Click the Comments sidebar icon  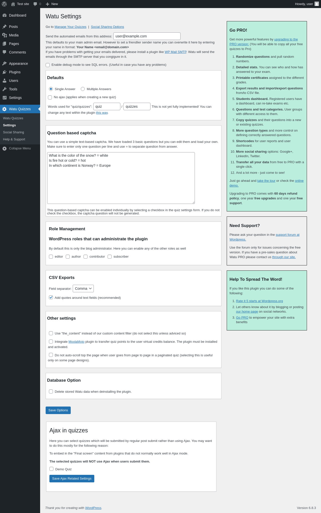coord(5,52)
